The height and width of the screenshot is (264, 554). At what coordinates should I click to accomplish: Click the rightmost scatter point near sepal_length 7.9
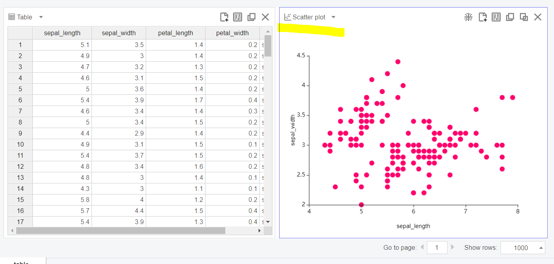(x=512, y=97)
